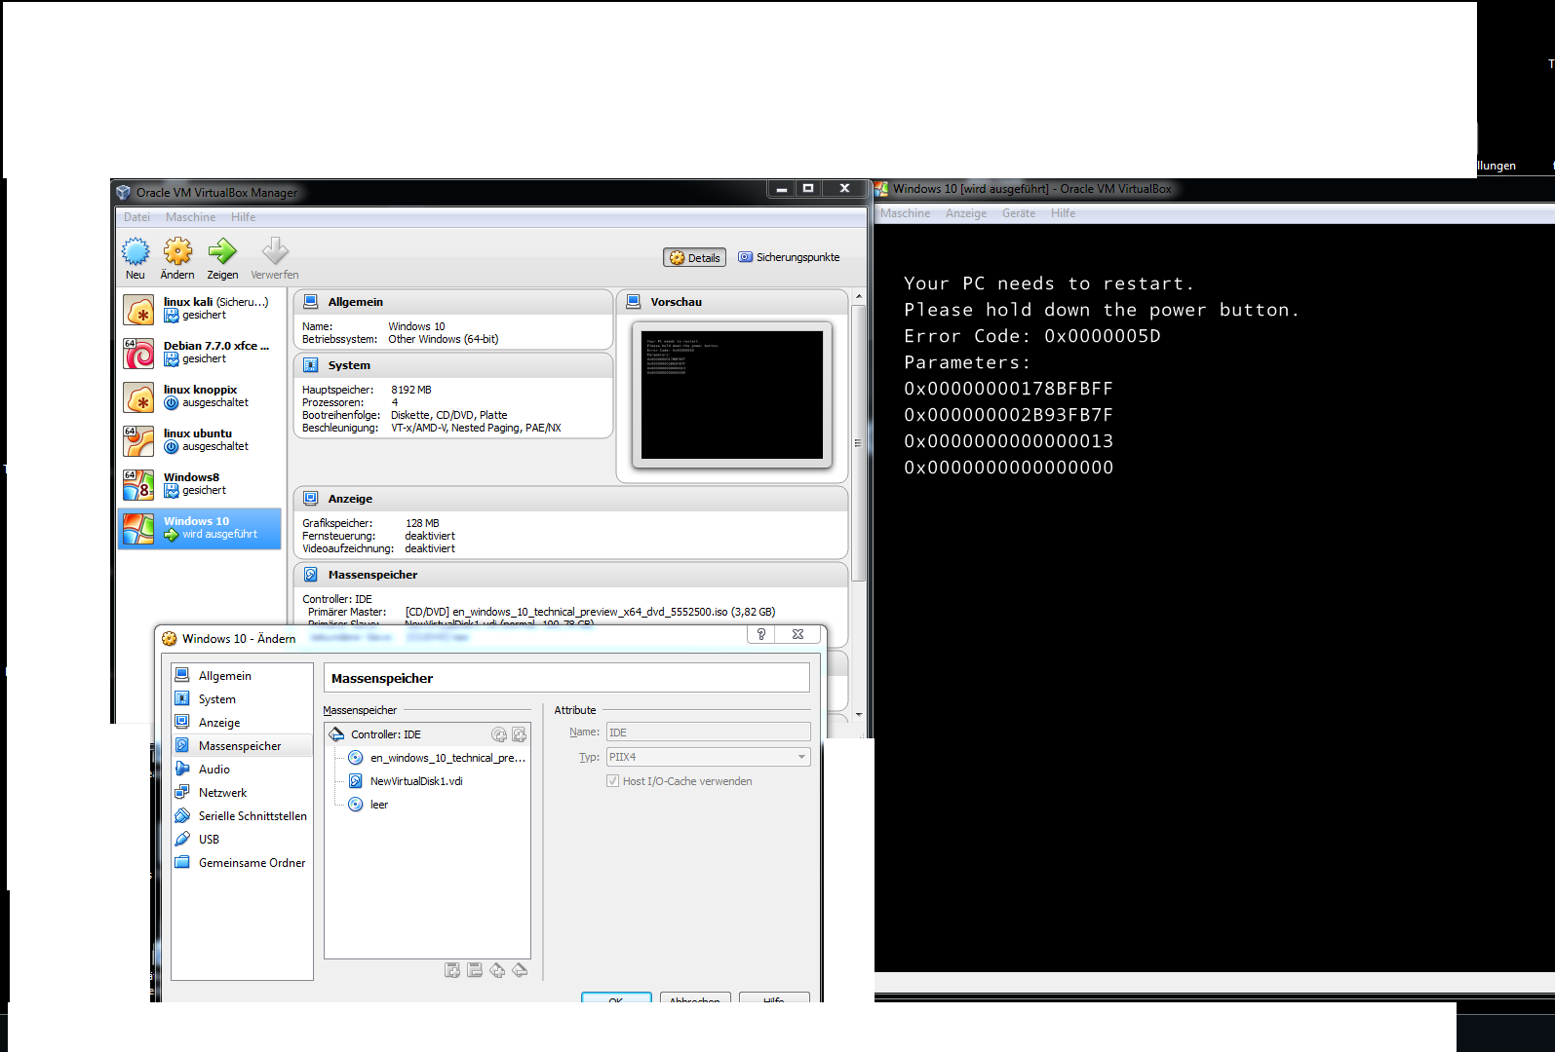Open Maschine menu in VirtualBox Manager
1555x1052 pixels.
point(190,217)
